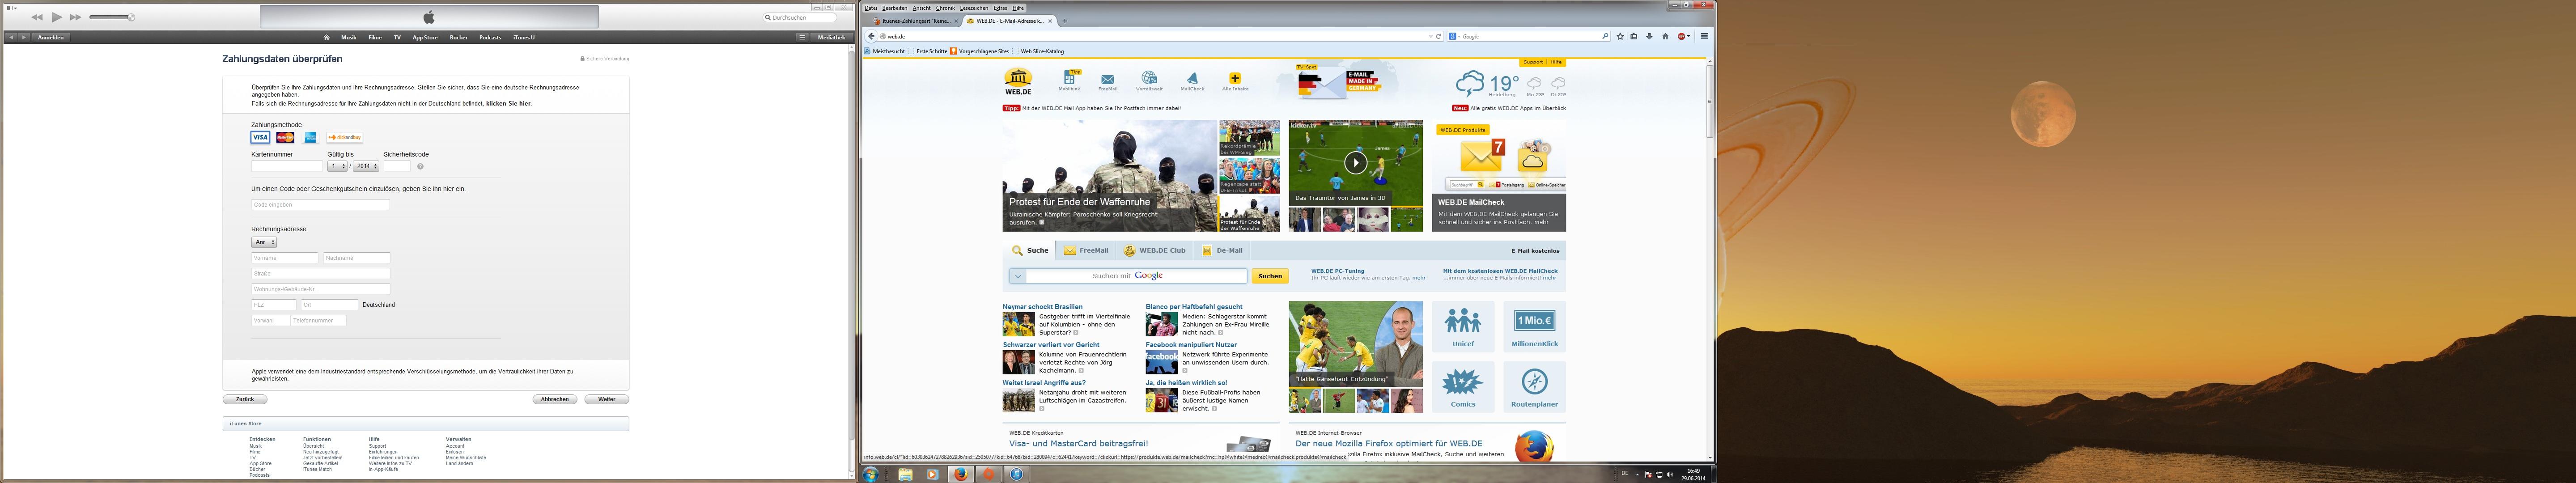Open the Firefox downloads arrow icon

[x=1649, y=36]
